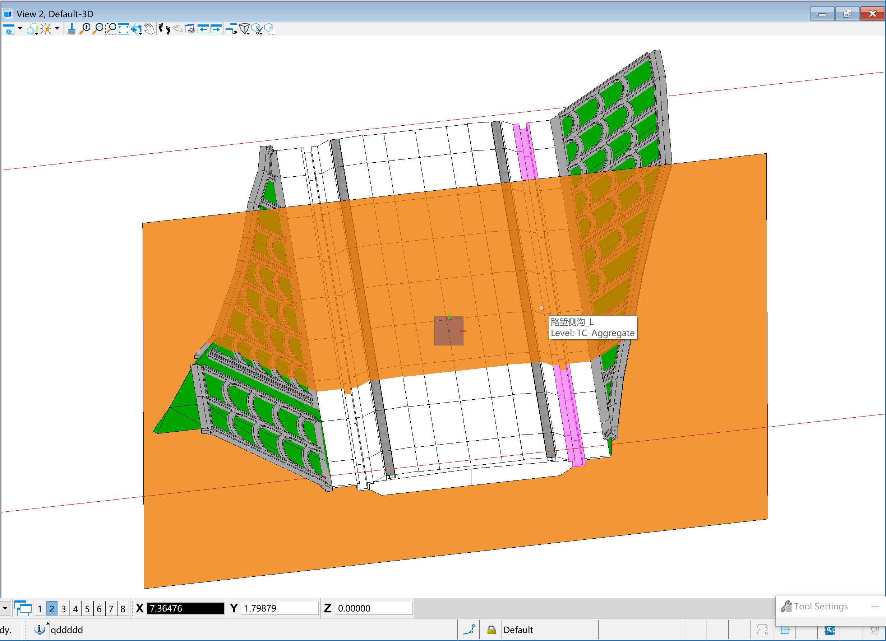The height and width of the screenshot is (641, 886).
Task: Select the Zoom In magnifier tool
Action: tap(85, 29)
